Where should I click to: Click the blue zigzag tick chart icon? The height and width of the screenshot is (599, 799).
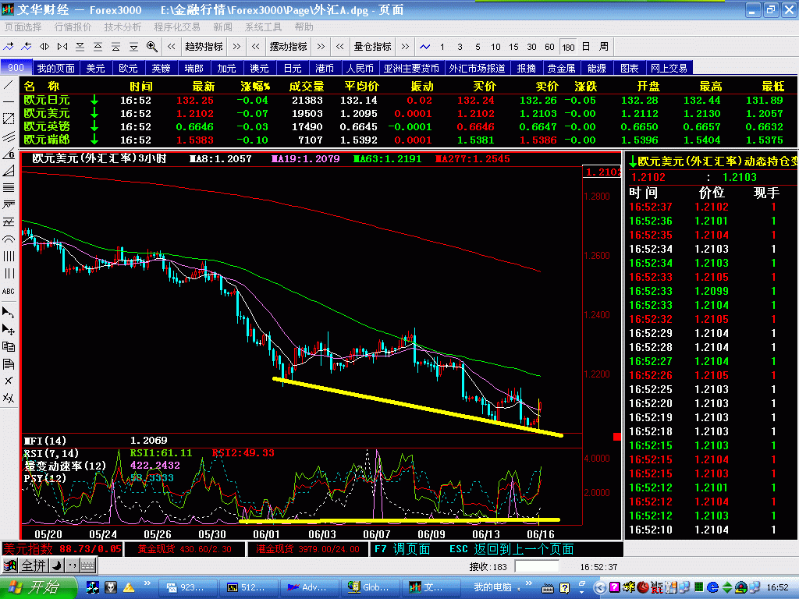point(425,47)
